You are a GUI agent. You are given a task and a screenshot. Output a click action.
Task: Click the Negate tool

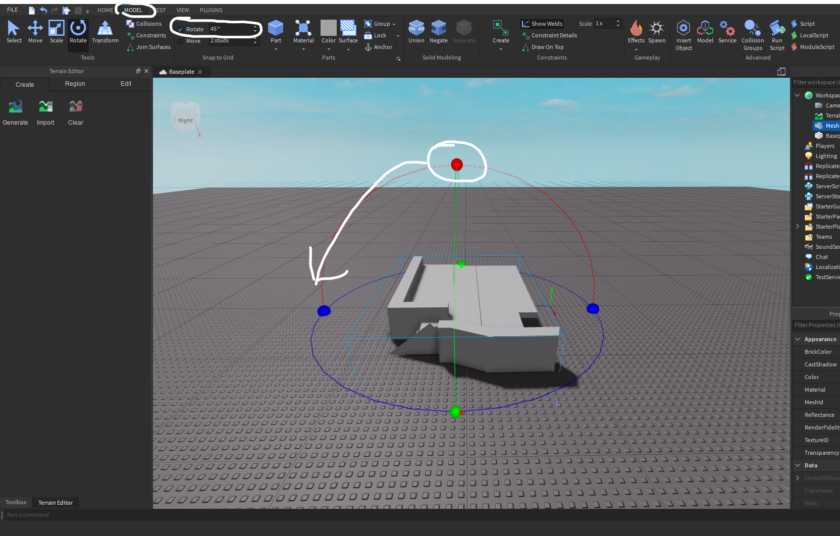point(438,31)
